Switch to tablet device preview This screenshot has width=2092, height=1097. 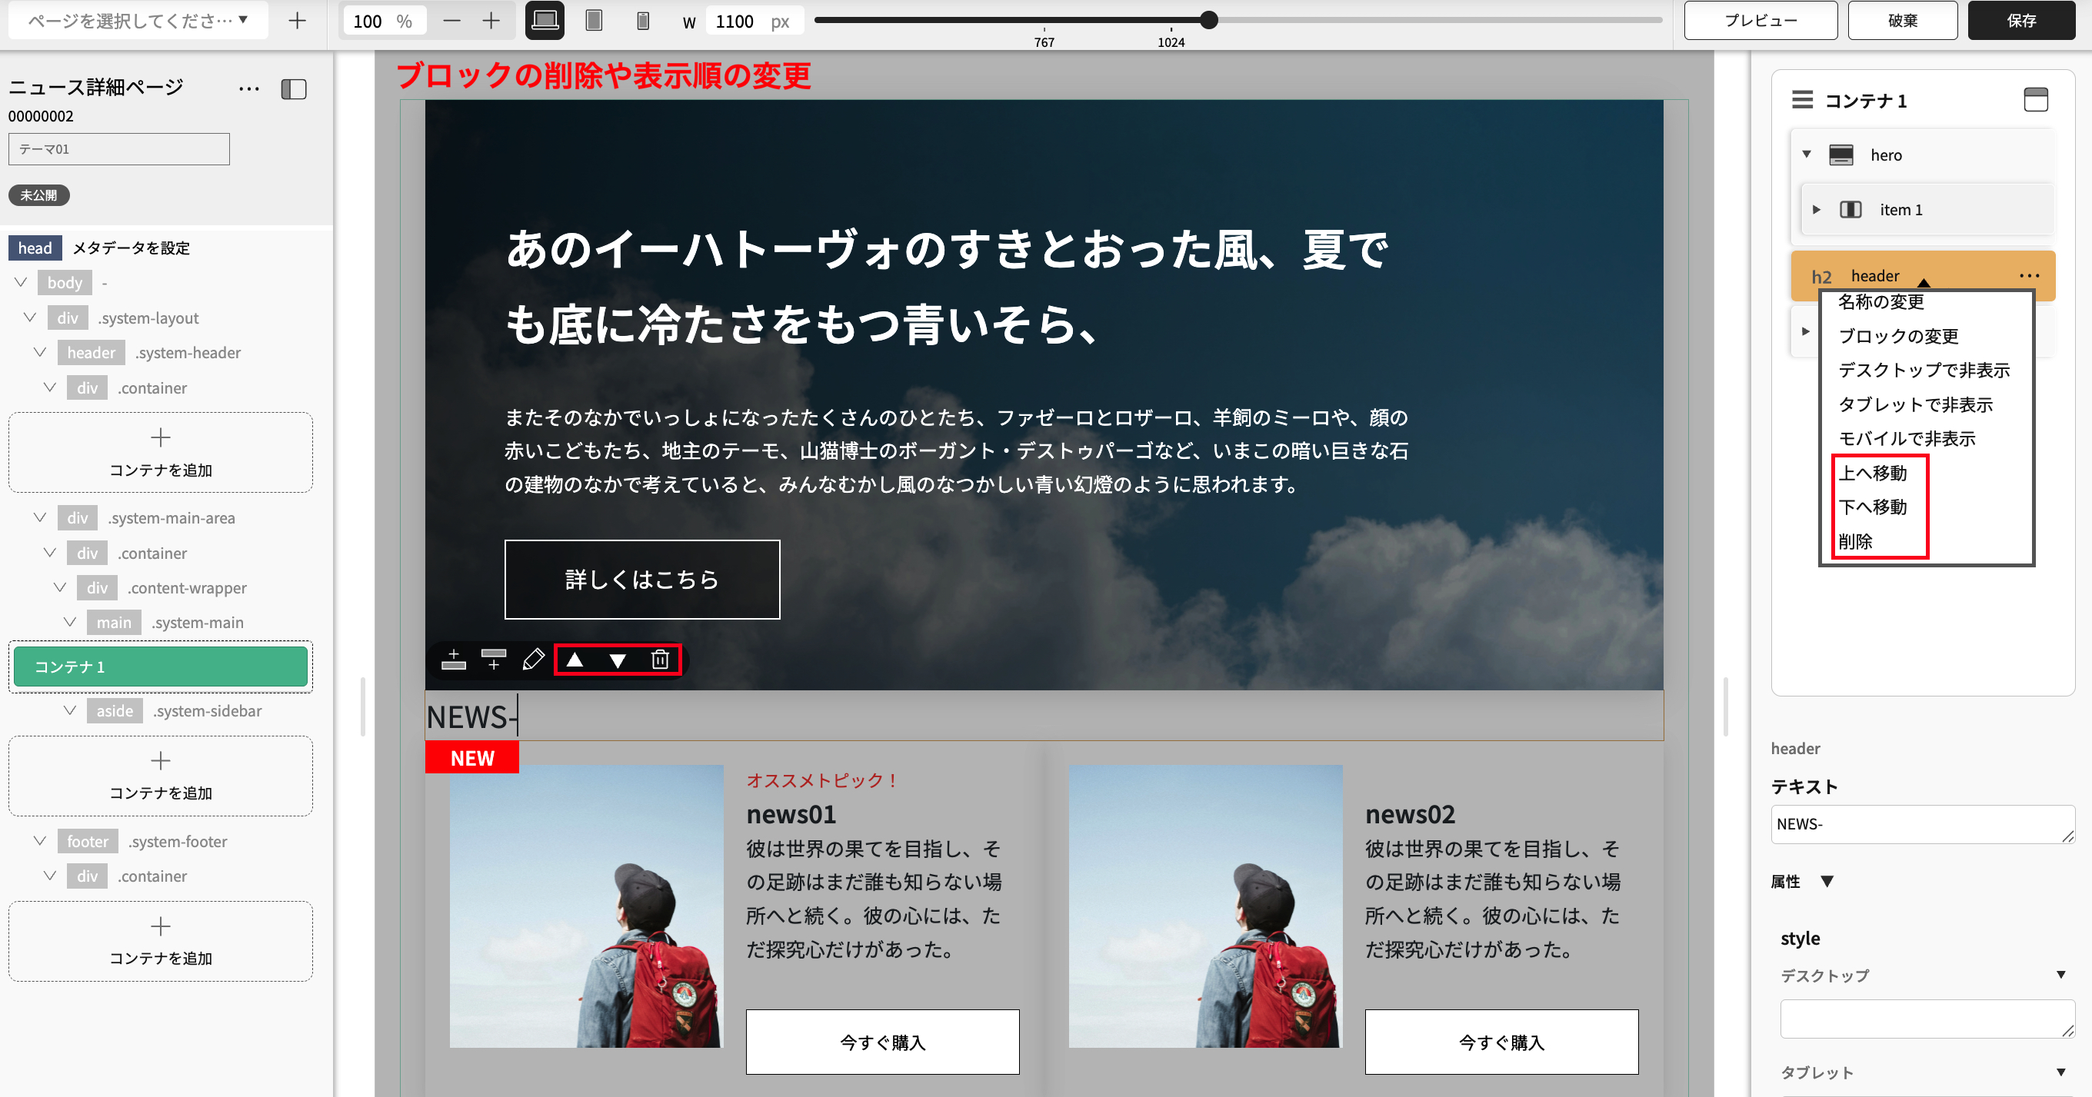pyautogui.click(x=594, y=21)
